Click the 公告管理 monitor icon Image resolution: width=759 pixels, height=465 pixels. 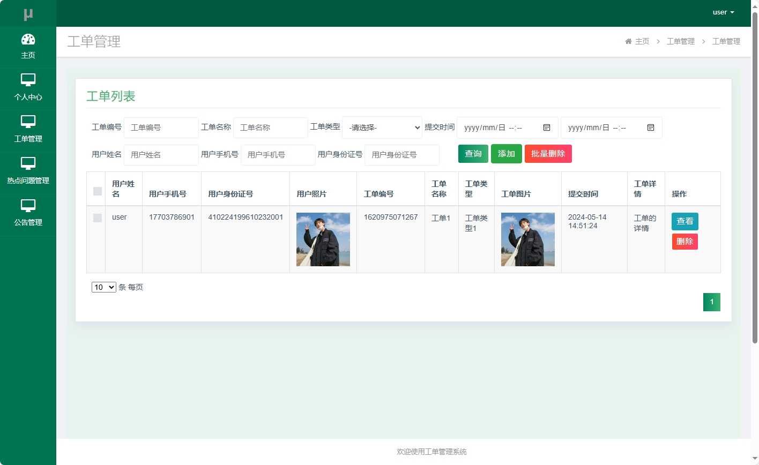(x=28, y=206)
